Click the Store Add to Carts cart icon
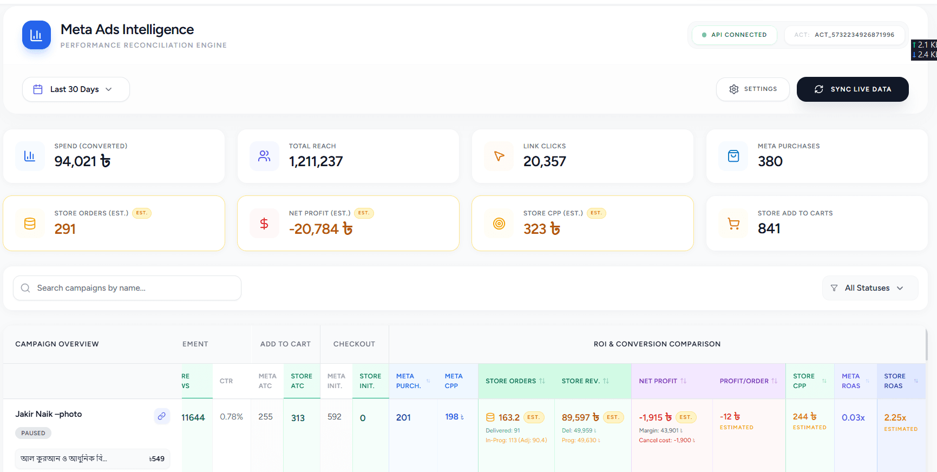937x472 pixels. 733,224
